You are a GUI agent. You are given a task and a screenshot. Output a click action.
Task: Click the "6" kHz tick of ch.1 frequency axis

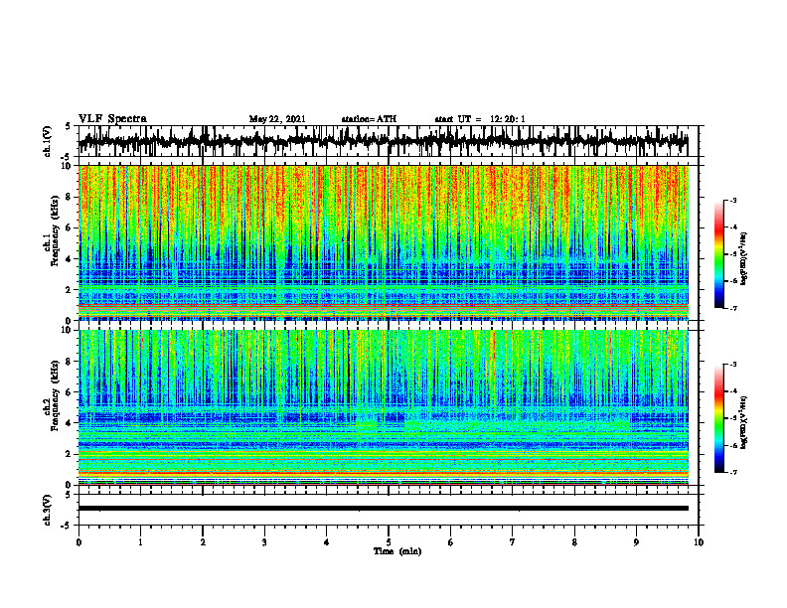tap(70, 228)
